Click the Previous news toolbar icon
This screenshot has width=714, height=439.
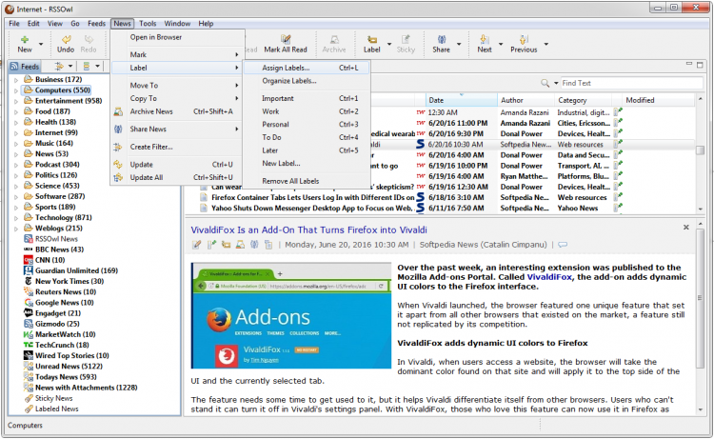tap(524, 40)
